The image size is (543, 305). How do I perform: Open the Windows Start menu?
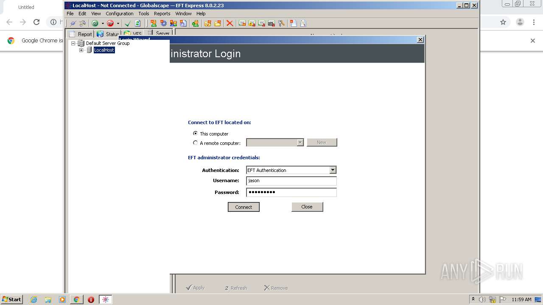(11, 299)
